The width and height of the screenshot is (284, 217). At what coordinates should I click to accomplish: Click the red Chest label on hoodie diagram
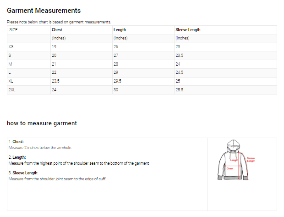point(230,168)
